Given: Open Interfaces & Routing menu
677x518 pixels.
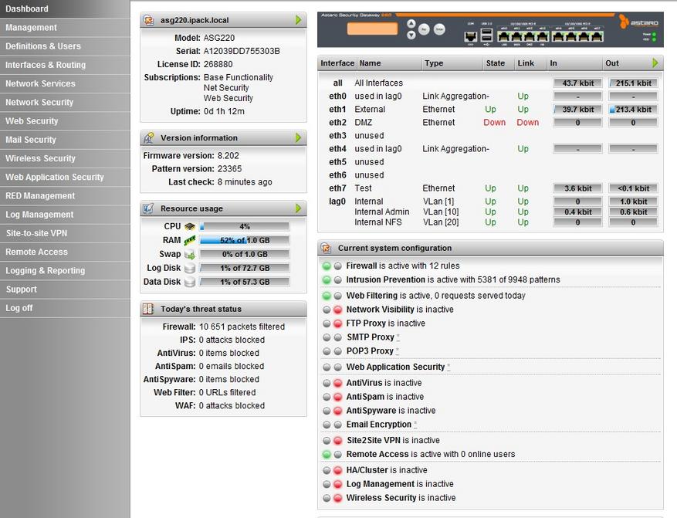Looking at the screenshot, I should 65,65.
